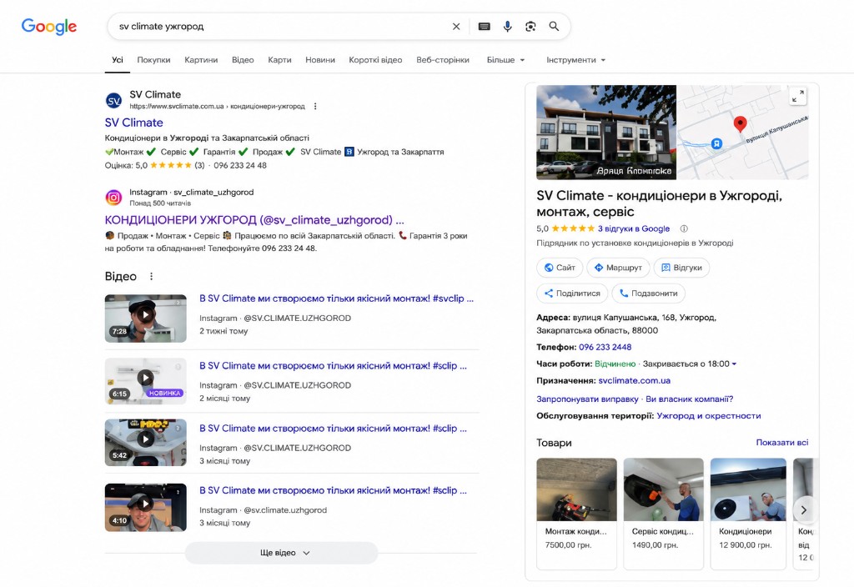Open video title above @sv.climate.uzhgorod lowercase source

coord(333,490)
